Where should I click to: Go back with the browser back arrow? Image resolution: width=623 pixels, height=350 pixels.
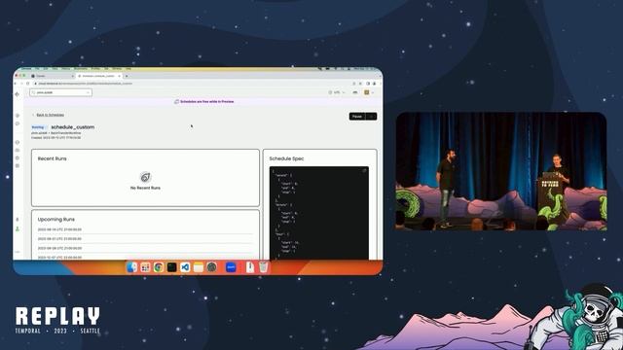16,84
